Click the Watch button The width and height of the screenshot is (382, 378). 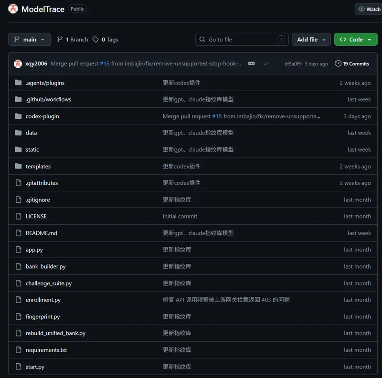[369, 9]
